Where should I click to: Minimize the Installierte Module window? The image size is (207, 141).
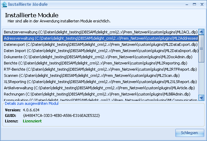pos(187,4)
